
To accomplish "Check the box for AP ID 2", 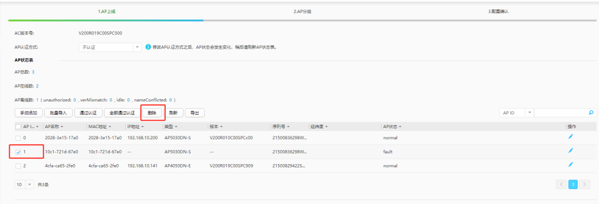I will 18,166.
